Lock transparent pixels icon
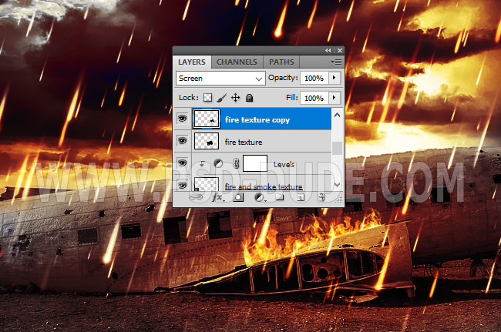Screen dimensions: 501x332 point(207,98)
